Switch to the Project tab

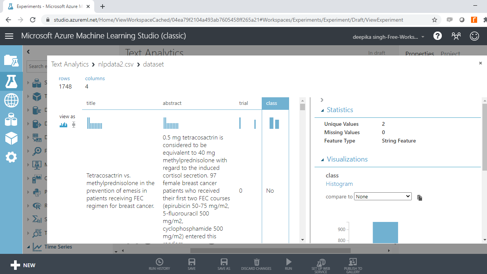click(451, 54)
